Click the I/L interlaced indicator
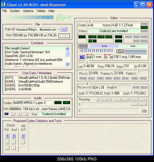The image size is (154, 162). click(x=91, y=78)
